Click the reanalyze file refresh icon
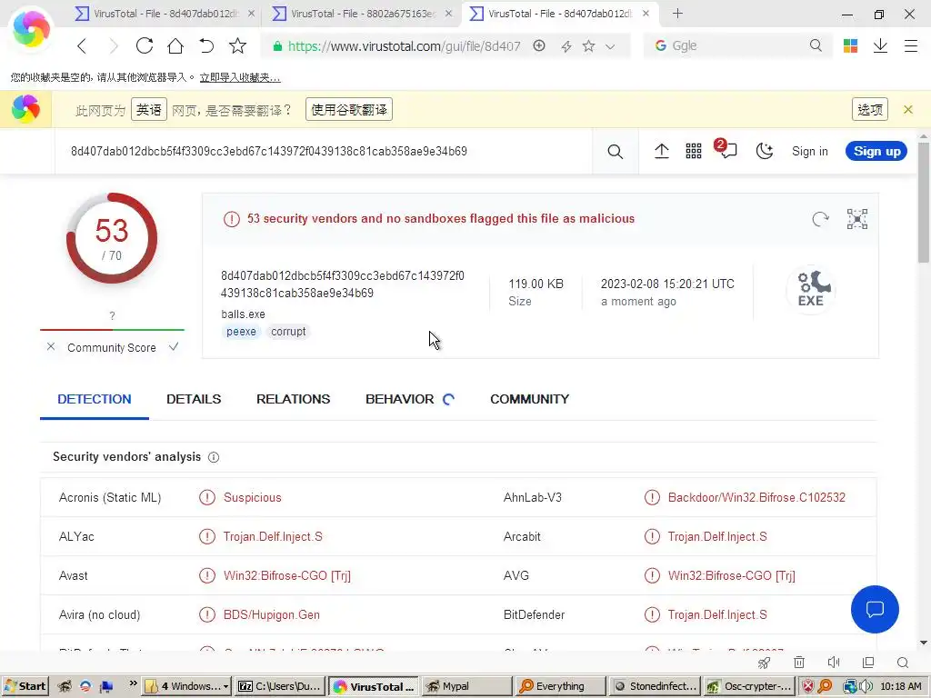This screenshot has width=931, height=698. (821, 219)
